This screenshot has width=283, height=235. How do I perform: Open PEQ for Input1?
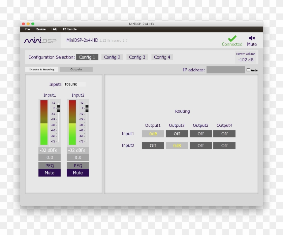[x=50, y=166]
